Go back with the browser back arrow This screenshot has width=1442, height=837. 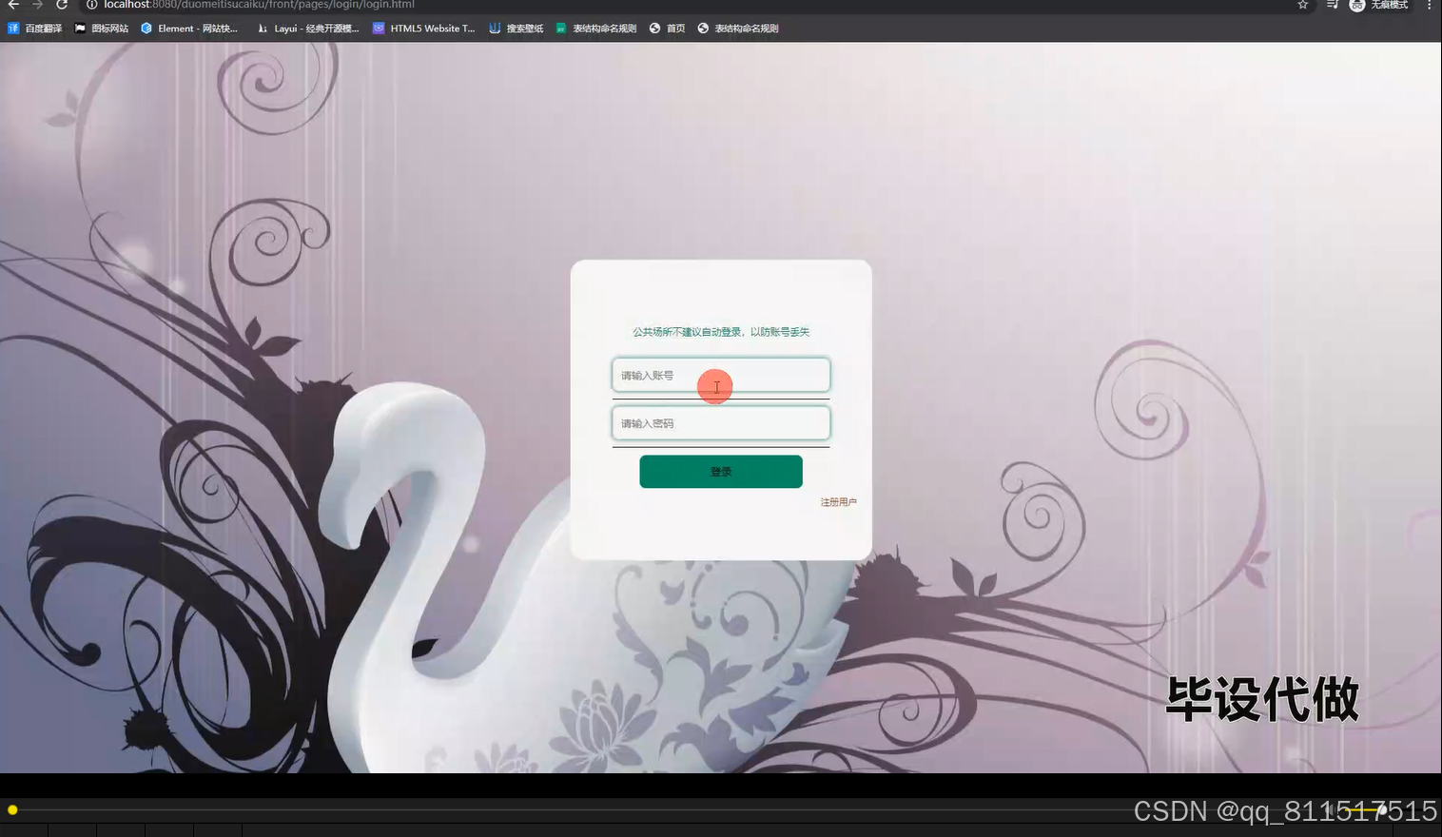[x=13, y=5]
